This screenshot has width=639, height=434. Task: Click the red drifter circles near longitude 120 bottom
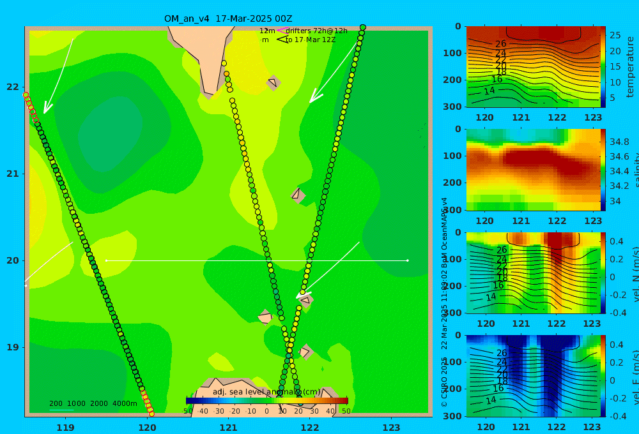(147, 402)
